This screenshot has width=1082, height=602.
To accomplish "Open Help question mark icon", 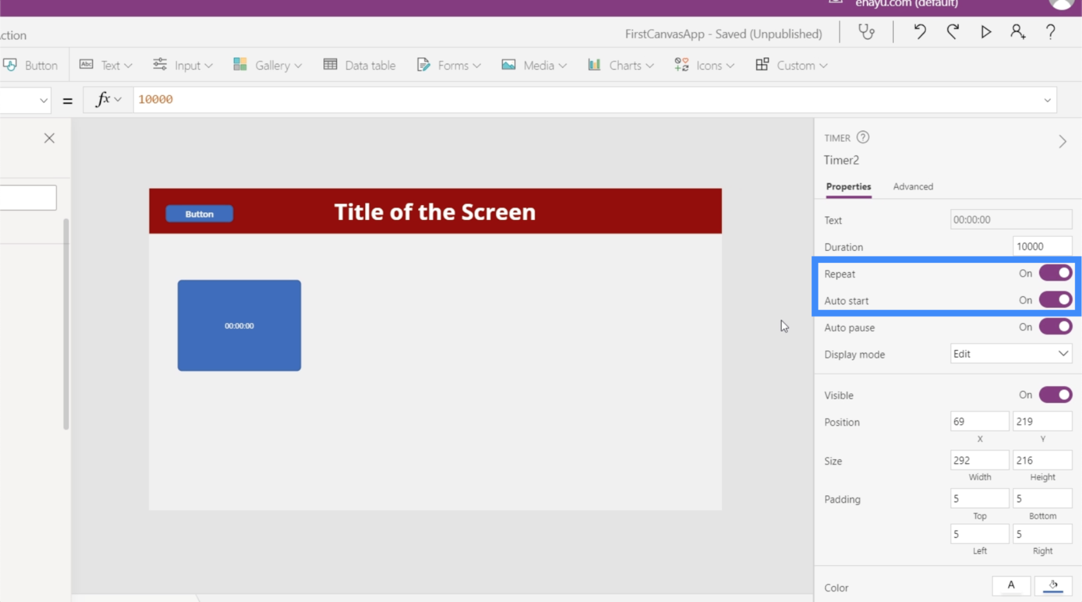I will [1050, 32].
